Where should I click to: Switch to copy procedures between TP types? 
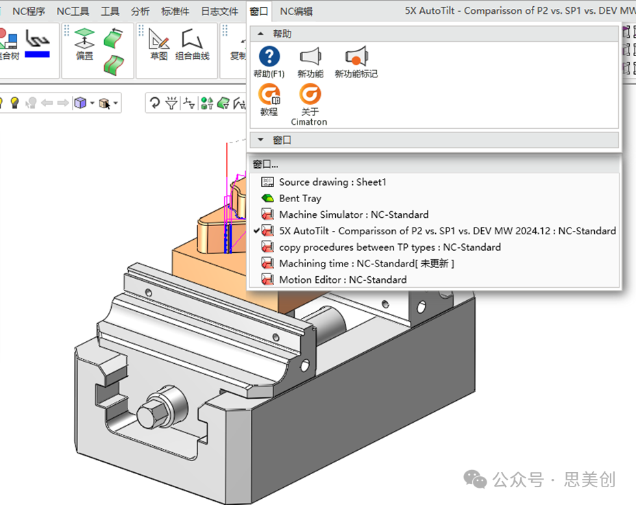(x=434, y=247)
